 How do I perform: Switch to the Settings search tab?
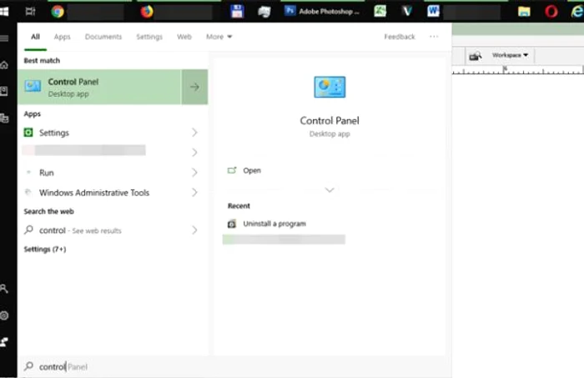(x=149, y=37)
